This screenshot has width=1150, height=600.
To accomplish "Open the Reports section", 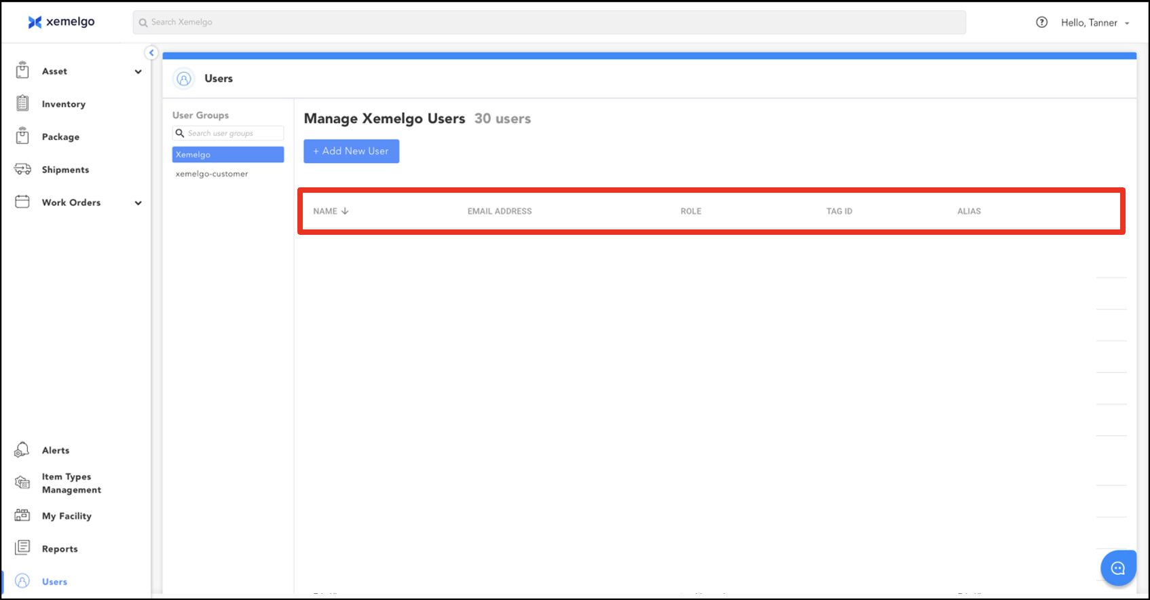I will pyautogui.click(x=60, y=548).
